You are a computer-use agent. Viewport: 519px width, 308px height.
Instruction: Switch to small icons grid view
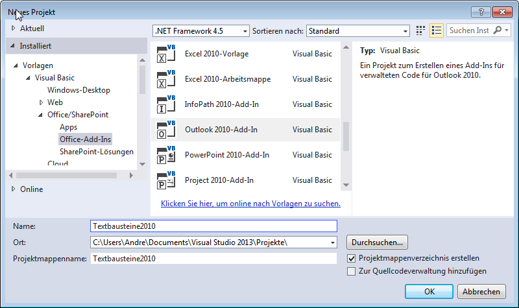(420, 30)
